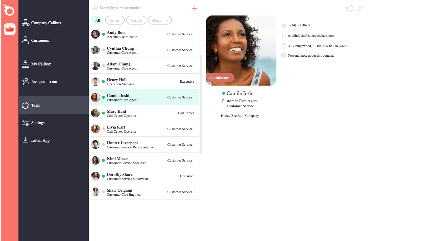Click Cynthia Chung's avatar
Viewport: 424px width, 241px height.
[x=95, y=50]
